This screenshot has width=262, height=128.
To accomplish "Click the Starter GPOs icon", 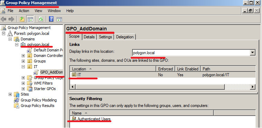I will [x=30, y=89].
